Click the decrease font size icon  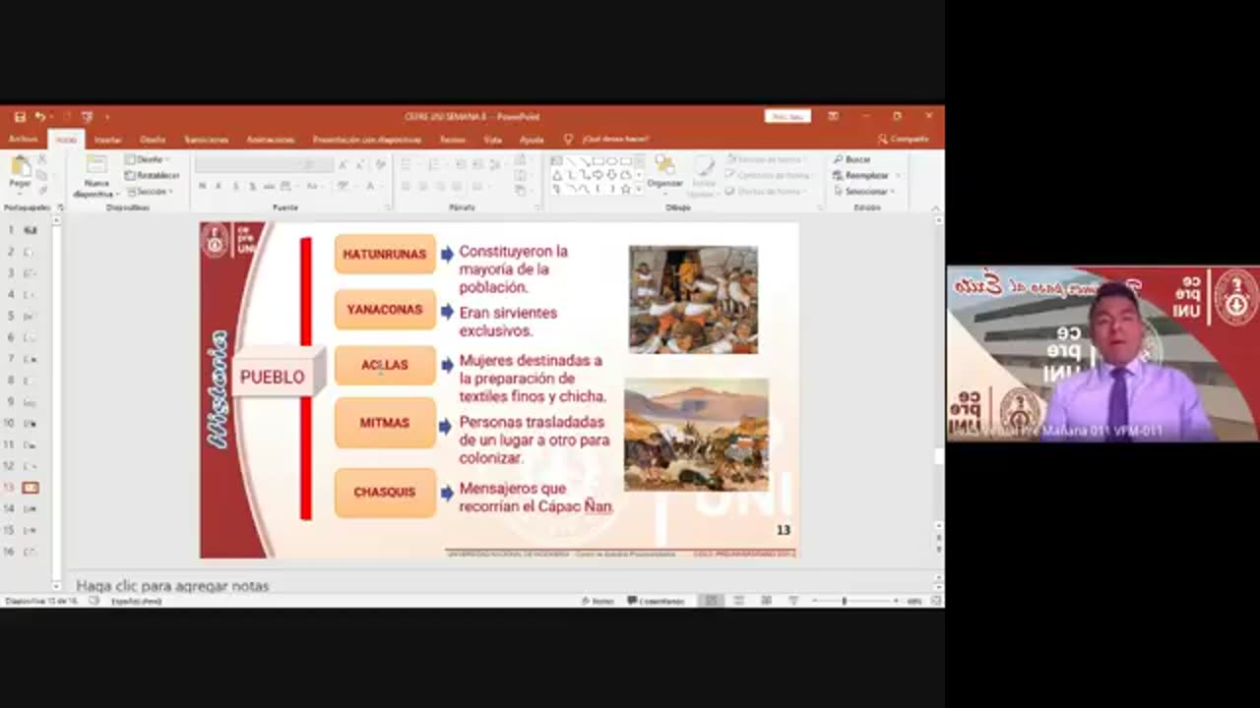pos(360,164)
